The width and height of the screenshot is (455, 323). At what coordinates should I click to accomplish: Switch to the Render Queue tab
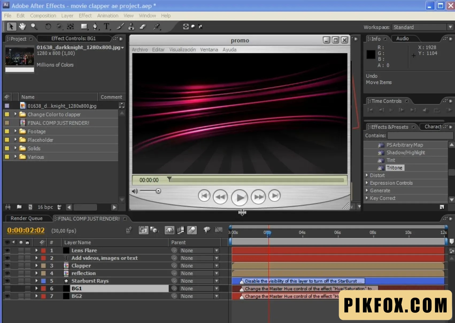26,219
